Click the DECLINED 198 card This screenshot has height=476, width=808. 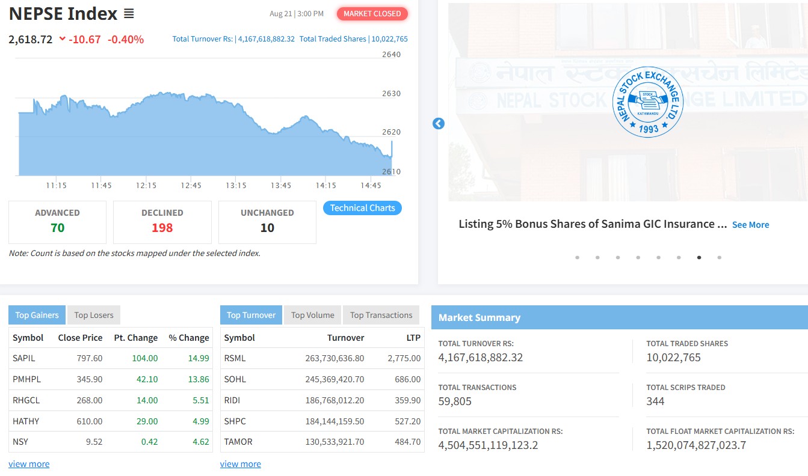click(162, 222)
